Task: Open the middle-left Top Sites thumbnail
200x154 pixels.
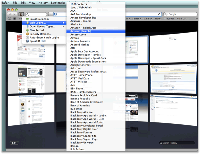Action: [31, 79]
